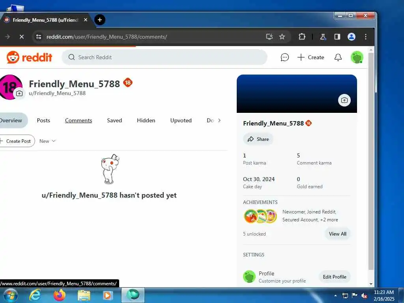Launch Internet Explorer from taskbar
This screenshot has height=303, width=404.
(x=35, y=295)
